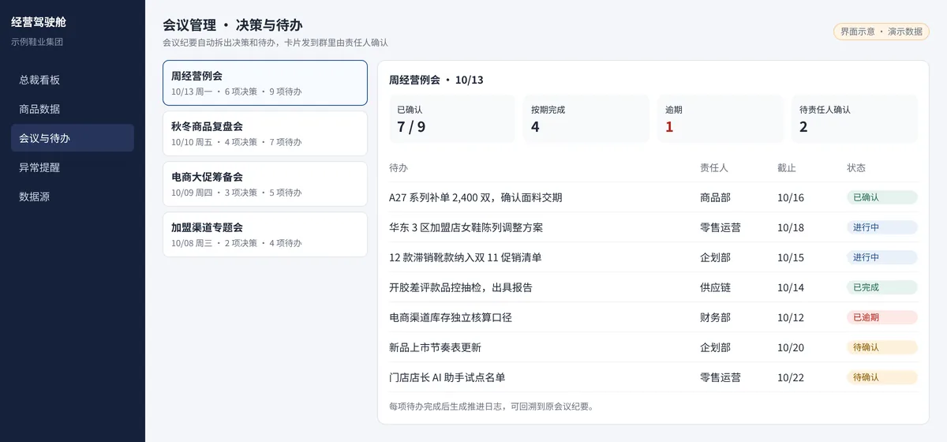Click 待确认 tag on 门店店长 AI 助手 row

[881, 377]
